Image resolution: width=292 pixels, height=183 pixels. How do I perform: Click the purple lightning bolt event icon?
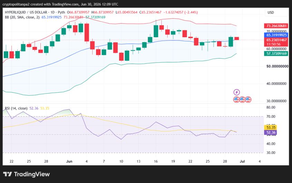[x=236, y=92]
